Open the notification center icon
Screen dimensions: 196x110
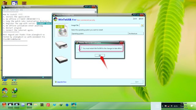point(192,106)
